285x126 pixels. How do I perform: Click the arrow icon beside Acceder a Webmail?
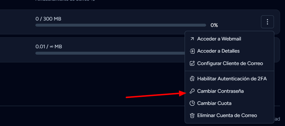pos(192,39)
